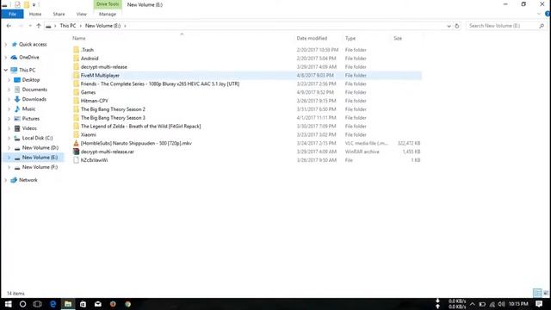Viewport: 551px width, 310px height.
Task: Launch Microsoft Edge from the taskbar
Action: (x=53, y=304)
